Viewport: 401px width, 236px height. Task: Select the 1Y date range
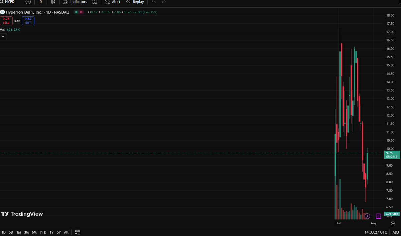pyautogui.click(x=51, y=232)
